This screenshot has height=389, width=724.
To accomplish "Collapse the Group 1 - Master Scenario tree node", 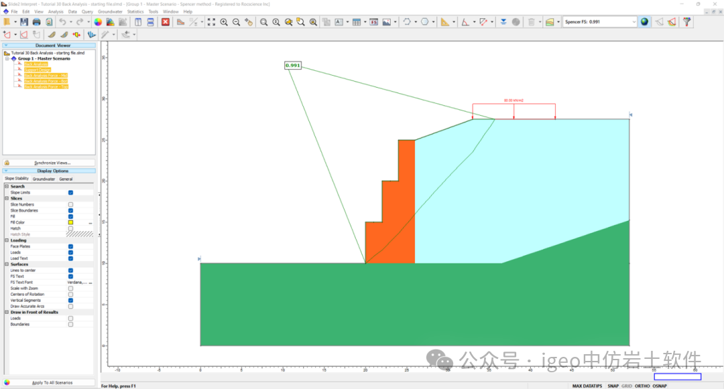I will [7, 58].
